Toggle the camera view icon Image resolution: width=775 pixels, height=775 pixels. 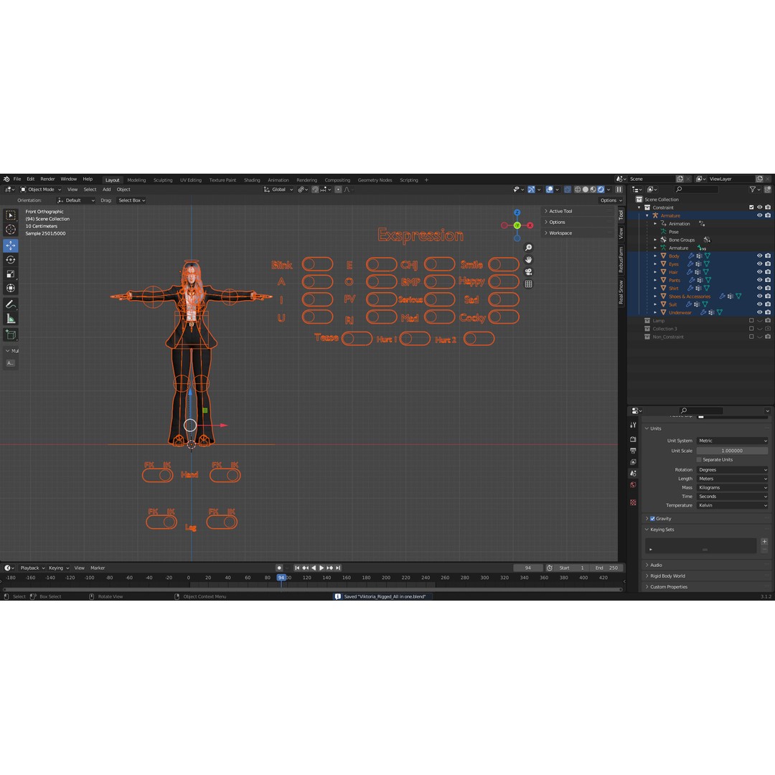click(528, 272)
